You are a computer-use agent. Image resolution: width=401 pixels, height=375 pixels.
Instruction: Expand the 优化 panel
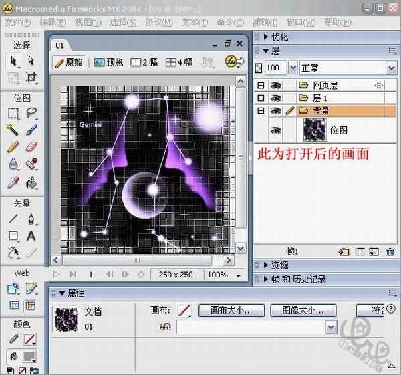281,37
